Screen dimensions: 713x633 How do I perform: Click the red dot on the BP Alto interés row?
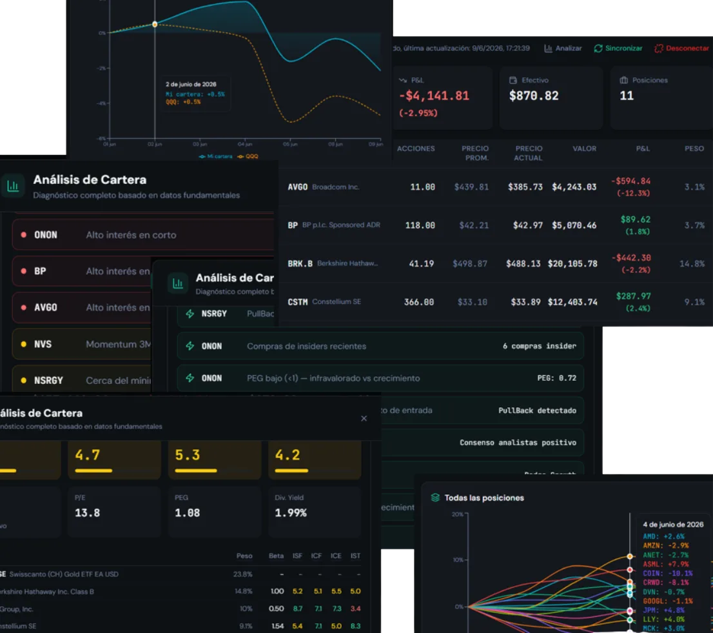tap(24, 271)
